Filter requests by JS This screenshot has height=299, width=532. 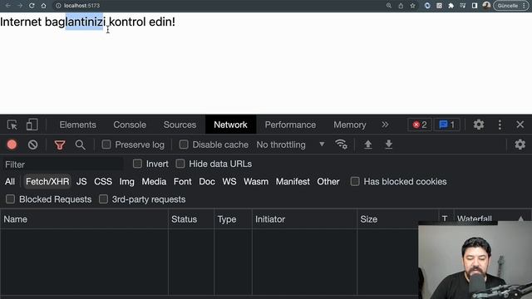click(x=81, y=182)
